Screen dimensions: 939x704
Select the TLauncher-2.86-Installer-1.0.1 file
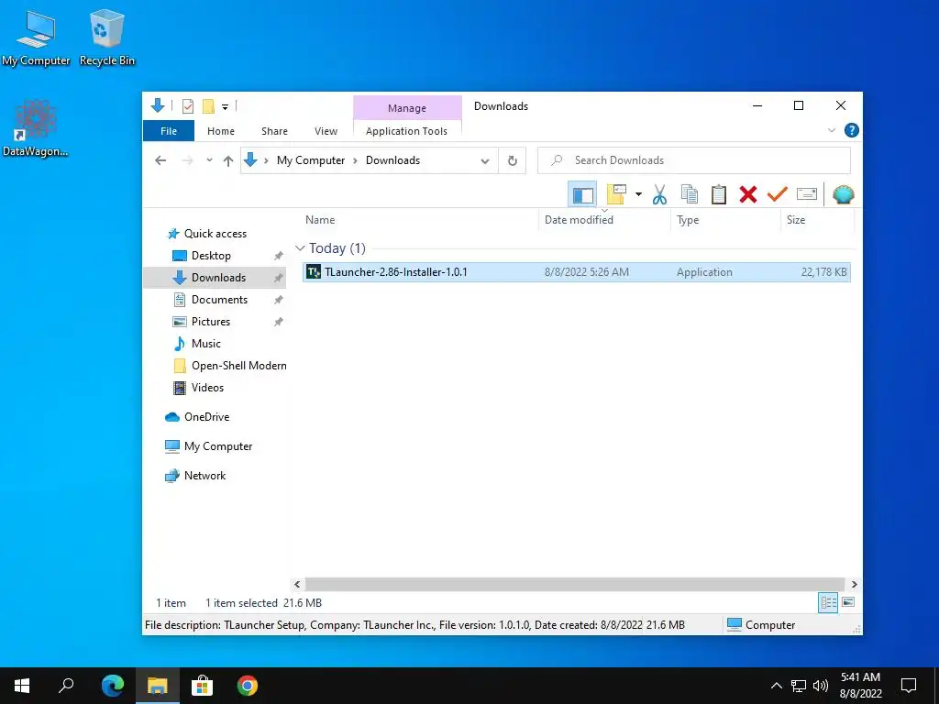coord(576,271)
